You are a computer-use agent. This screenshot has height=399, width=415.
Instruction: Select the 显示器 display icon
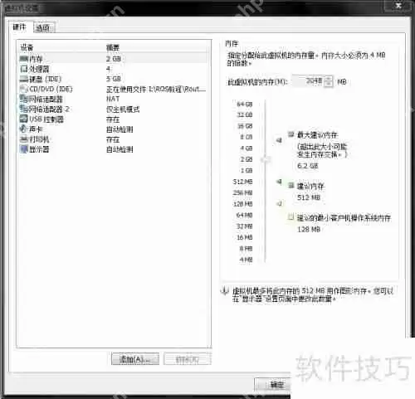[24, 149]
